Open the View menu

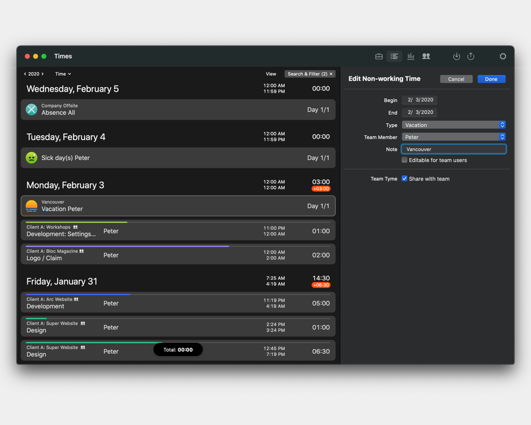[x=271, y=74]
